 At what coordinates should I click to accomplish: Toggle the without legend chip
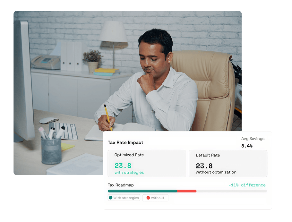click(155, 198)
